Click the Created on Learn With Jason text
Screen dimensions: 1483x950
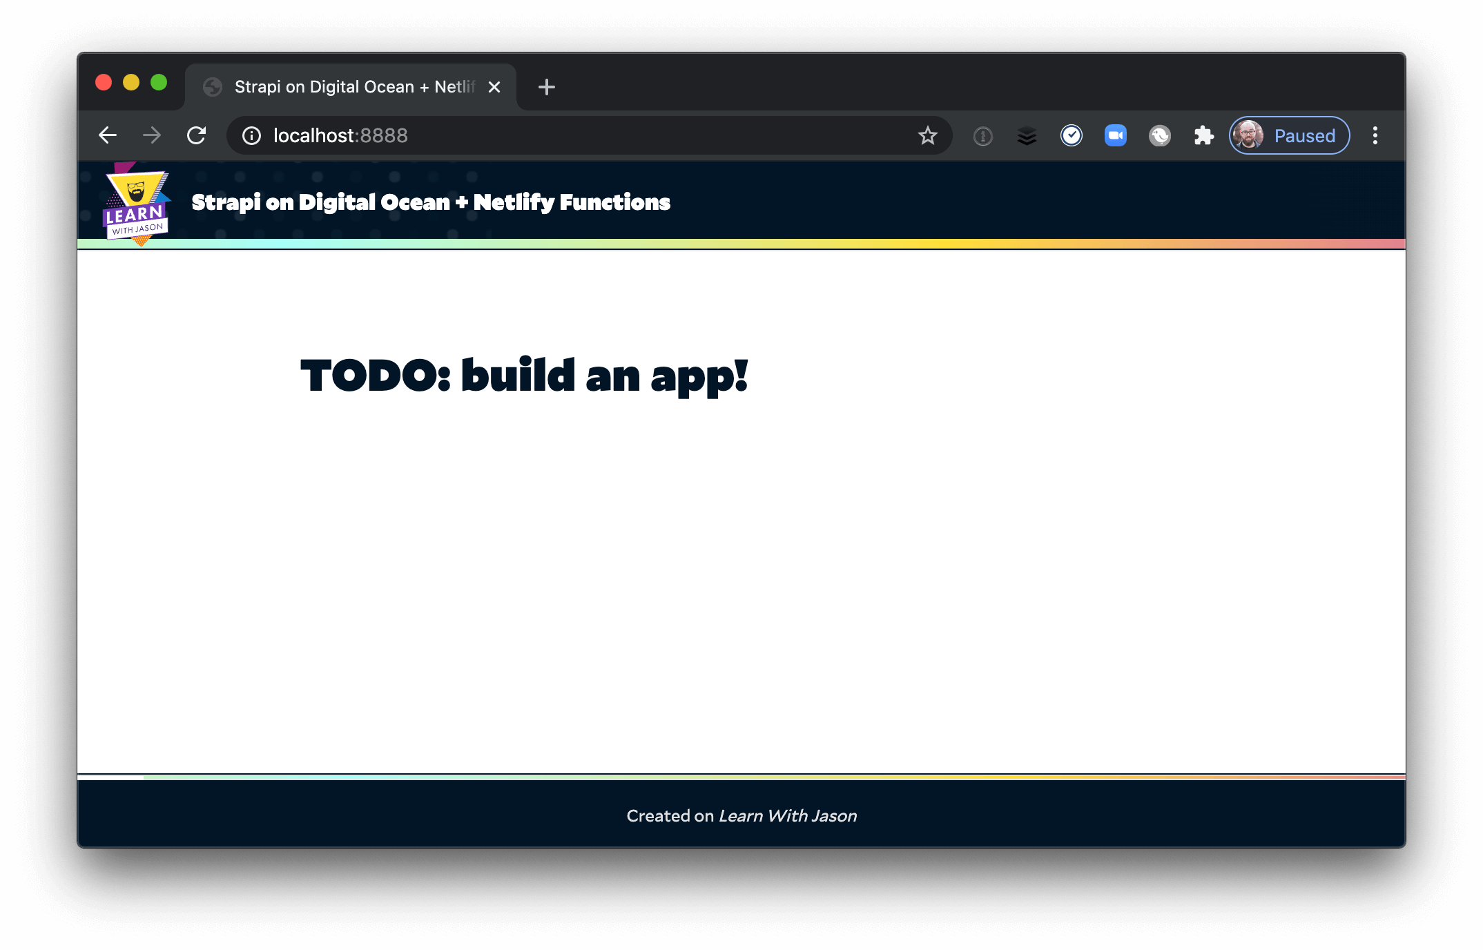pos(741,815)
